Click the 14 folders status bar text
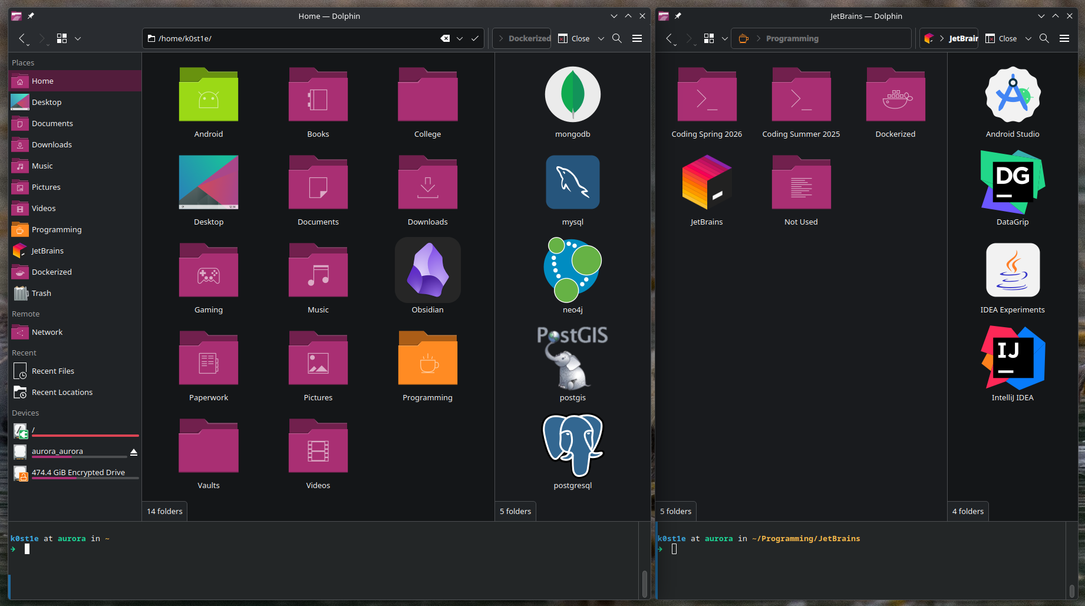This screenshot has height=606, width=1085. click(164, 511)
